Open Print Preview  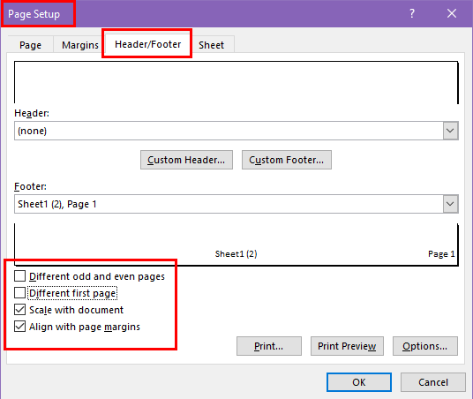347,346
